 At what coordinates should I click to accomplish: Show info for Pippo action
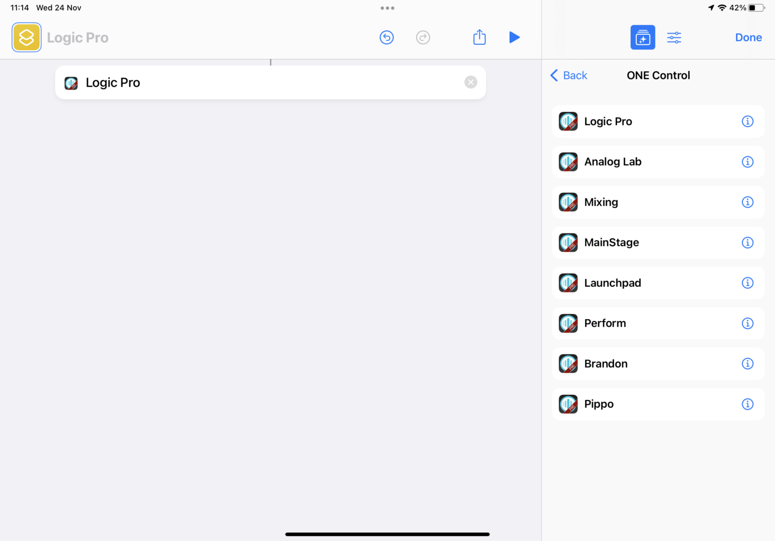click(747, 404)
